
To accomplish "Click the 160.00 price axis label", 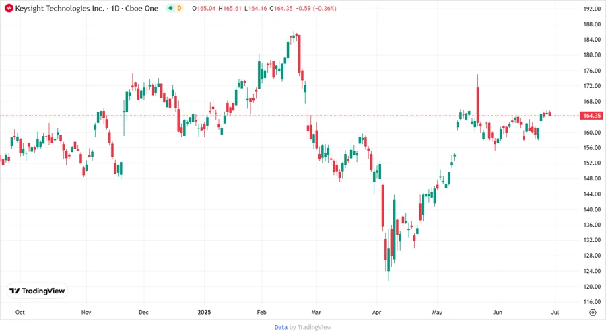I will click(x=592, y=133).
